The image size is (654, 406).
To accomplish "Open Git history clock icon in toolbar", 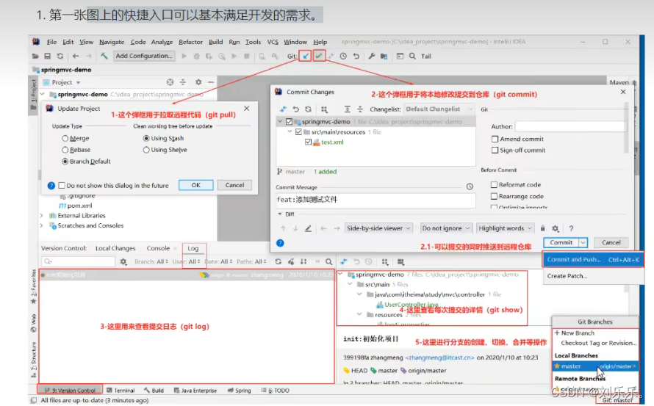I will 343,56.
